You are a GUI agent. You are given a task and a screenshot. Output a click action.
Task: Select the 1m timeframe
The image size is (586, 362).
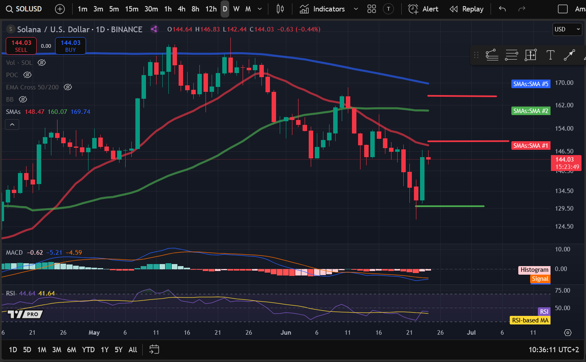pyautogui.click(x=82, y=9)
